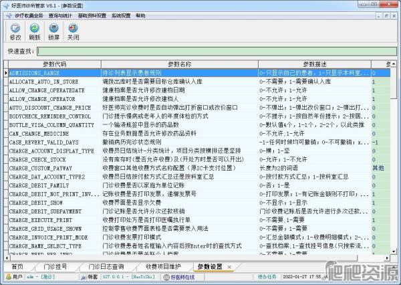Image resolution: width=401 pixels, height=285 pixels.
Task: Sort by the 参数代码 column header
Action: pos(53,64)
